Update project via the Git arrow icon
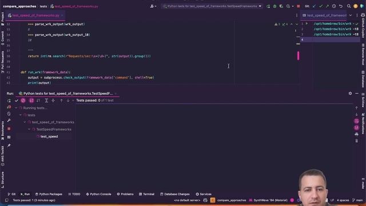 coord(314,6)
